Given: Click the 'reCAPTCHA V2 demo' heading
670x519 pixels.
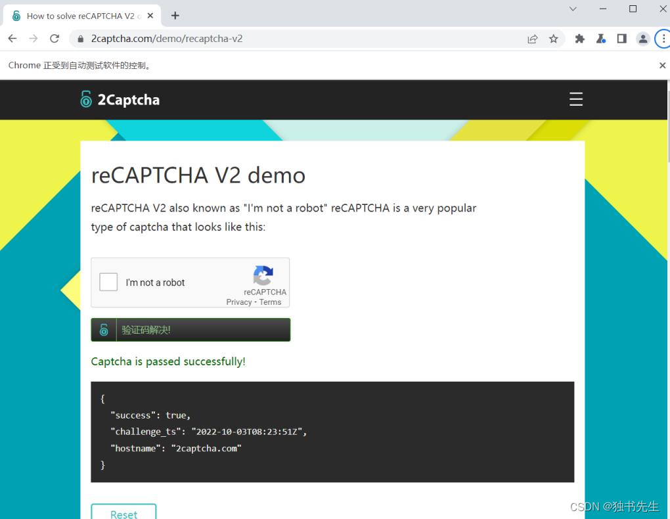Looking at the screenshot, I should tap(198, 175).
